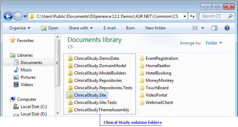This screenshot has width=238, height=127.
Task: Select Computer in navigation pane
Action: click(x=23, y=99)
